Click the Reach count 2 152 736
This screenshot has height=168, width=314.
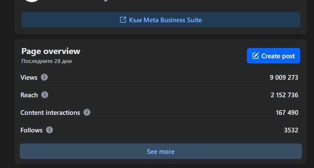click(x=284, y=95)
